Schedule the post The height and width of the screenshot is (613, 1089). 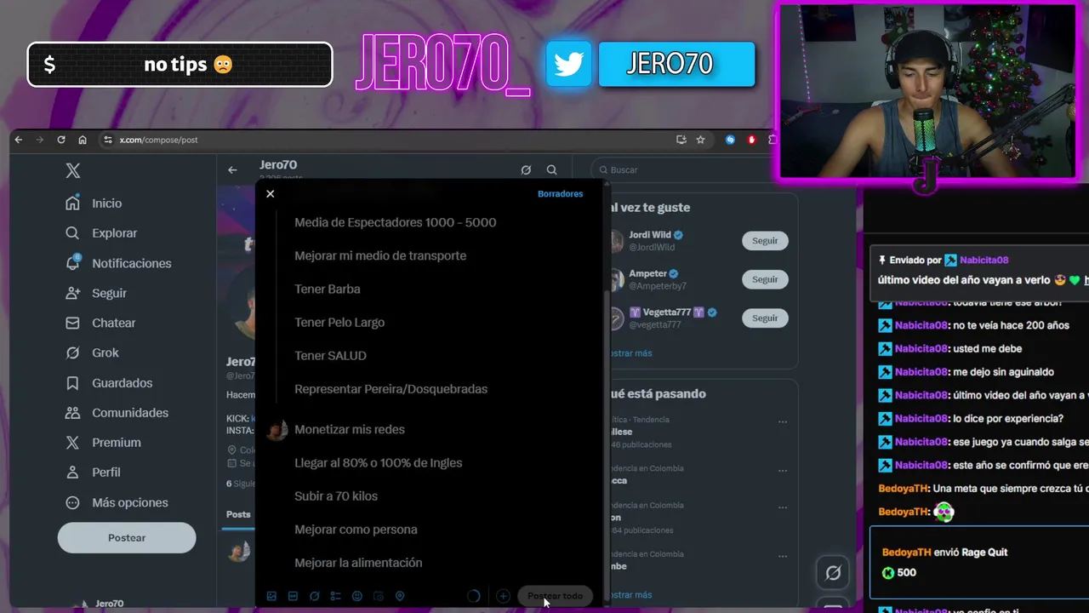click(x=379, y=596)
